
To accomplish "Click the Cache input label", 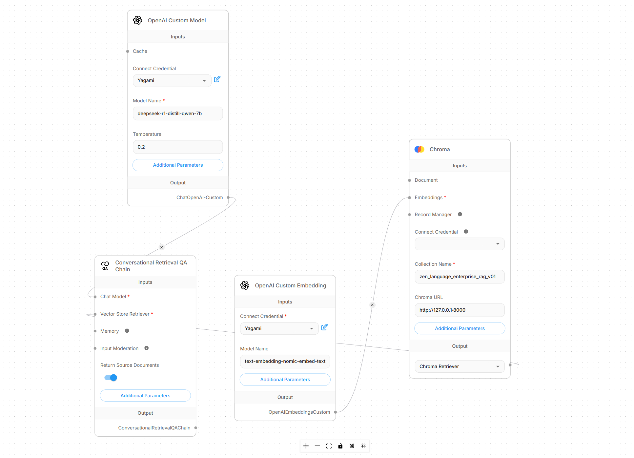I will click(x=140, y=51).
